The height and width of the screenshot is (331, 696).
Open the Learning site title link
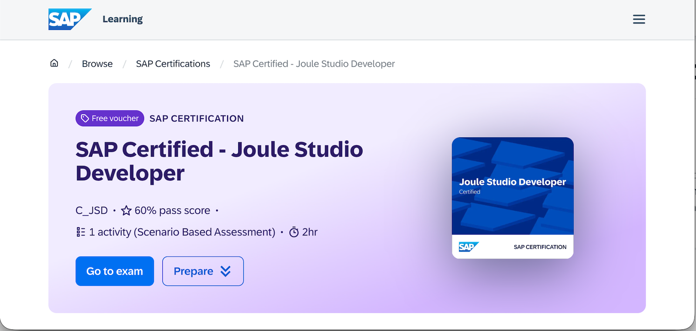(x=123, y=19)
